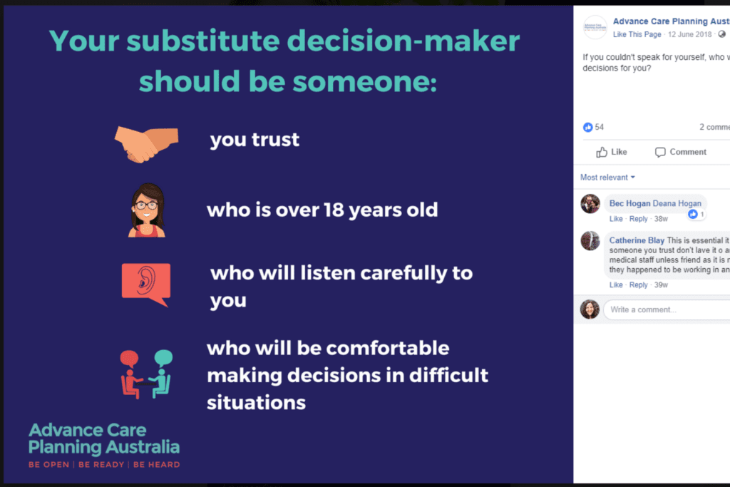Reply to Bec Hogan's comment
730x487 pixels.
click(638, 219)
